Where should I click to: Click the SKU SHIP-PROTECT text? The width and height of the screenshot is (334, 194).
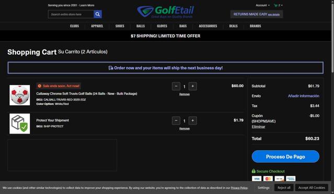click(50, 126)
